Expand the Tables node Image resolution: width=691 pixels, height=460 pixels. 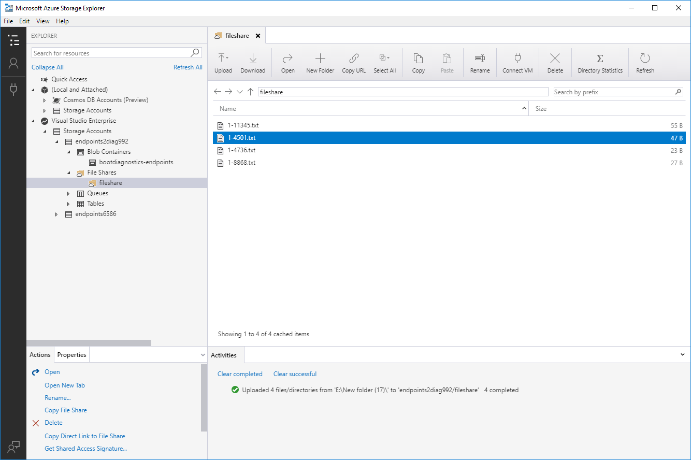pyautogui.click(x=68, y=204)
